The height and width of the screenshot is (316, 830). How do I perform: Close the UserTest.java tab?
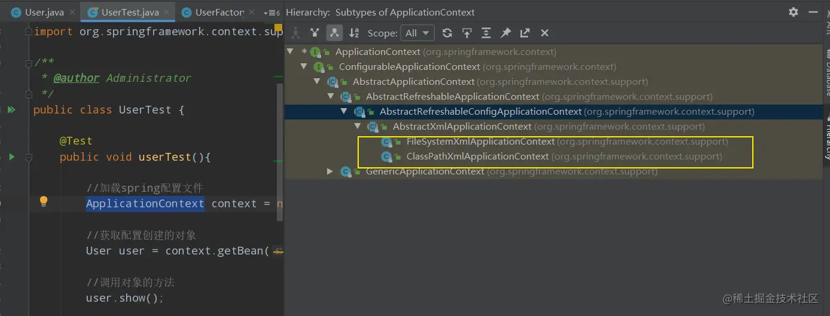point(167,13)
